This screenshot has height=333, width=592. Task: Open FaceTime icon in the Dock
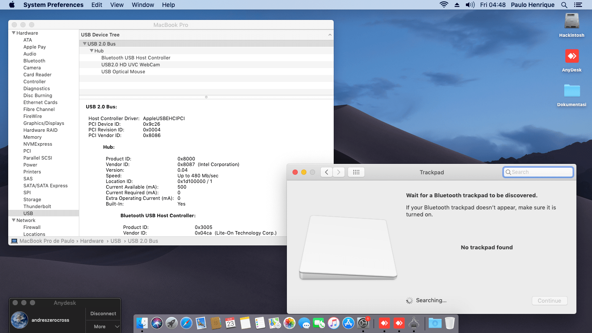(319, 323)
